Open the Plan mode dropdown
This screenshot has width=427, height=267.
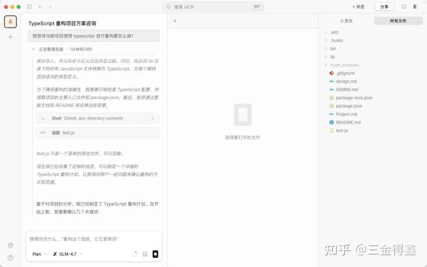(x=39, y=254)
